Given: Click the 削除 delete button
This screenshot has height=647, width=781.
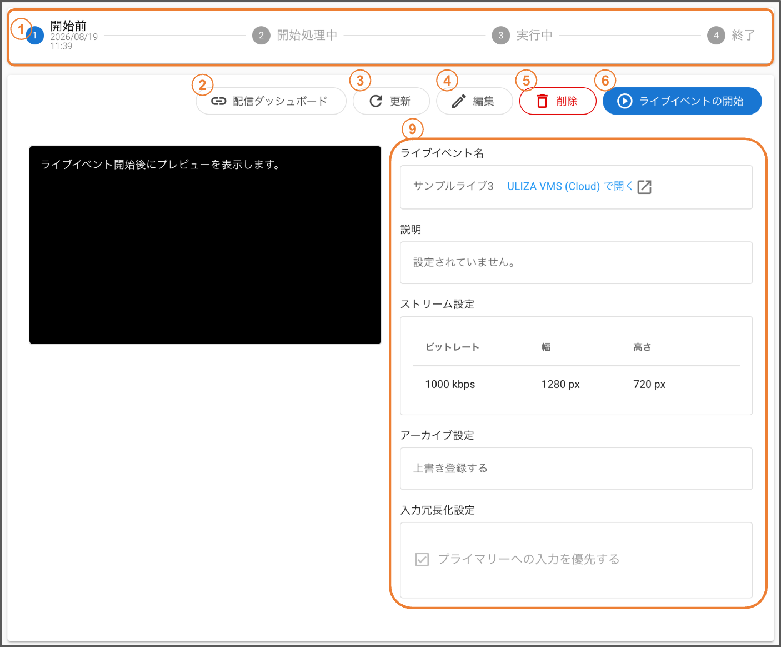Looking at the screenshot, I should click(558, 101).
